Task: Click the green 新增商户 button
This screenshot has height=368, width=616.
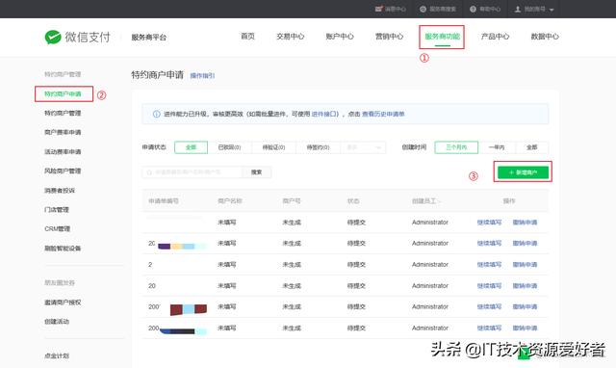Action: [x=523, y=172]
